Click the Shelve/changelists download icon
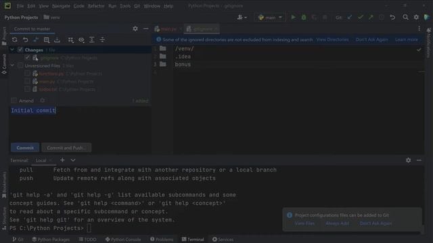Screen dimensions: 433x243 [57, 40]
